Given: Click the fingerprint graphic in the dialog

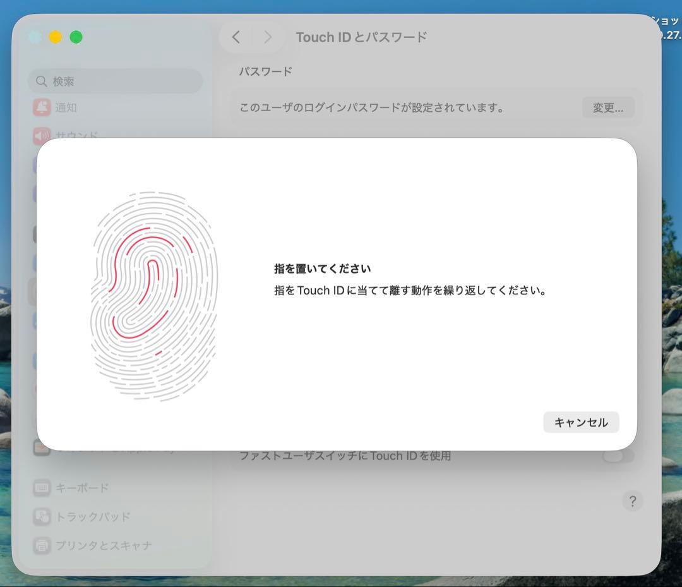Looking at the screenshot, I should [x=154, y=296].
